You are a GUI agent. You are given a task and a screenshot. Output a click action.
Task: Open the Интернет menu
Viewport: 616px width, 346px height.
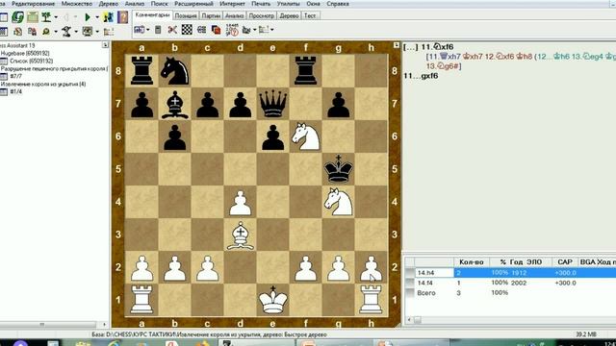click(x=232, y=4)
